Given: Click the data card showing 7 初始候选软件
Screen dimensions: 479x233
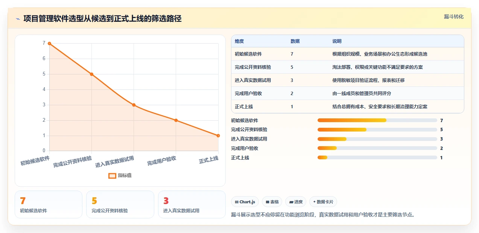Looking at the screenshot, I should tap(49, 204).
